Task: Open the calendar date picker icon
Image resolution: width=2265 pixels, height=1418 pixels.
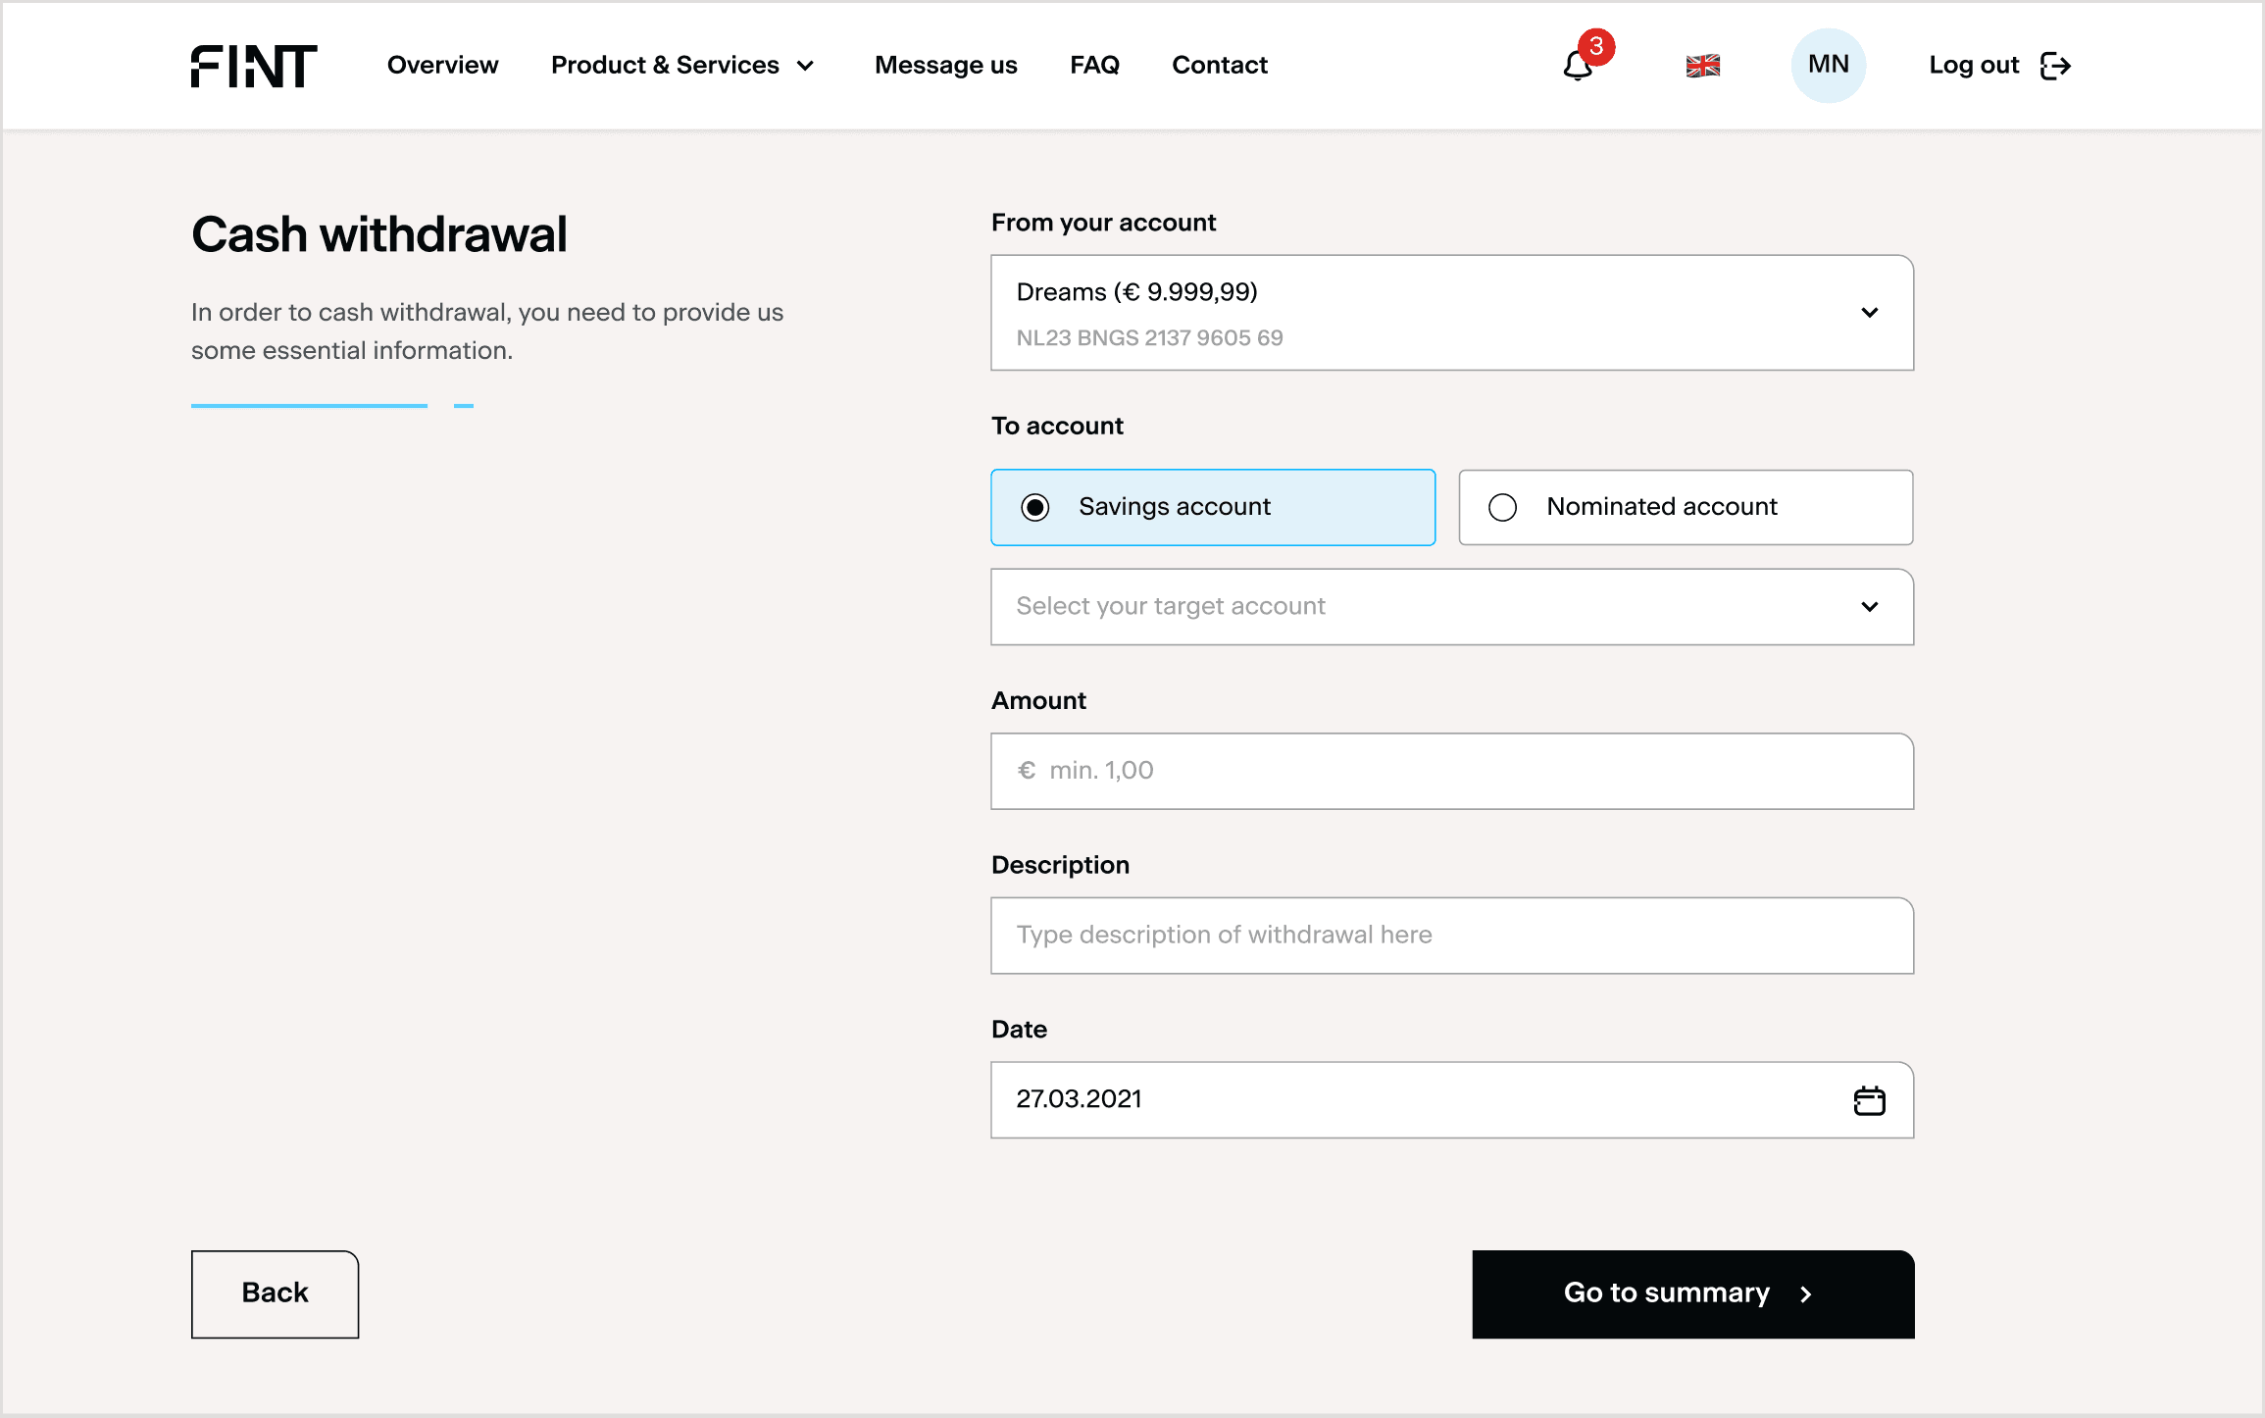Action: 1869,1100
